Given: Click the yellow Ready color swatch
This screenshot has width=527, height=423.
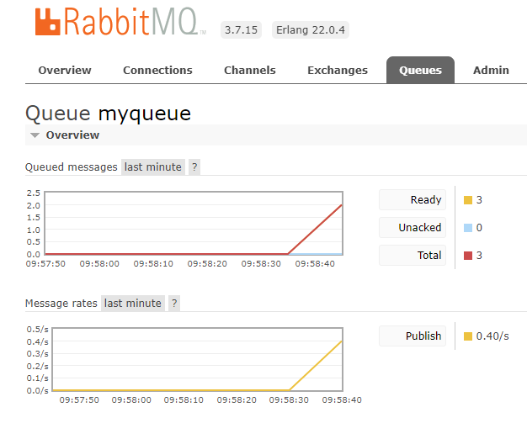Looking at the screenshot, I should pos(468,200).
